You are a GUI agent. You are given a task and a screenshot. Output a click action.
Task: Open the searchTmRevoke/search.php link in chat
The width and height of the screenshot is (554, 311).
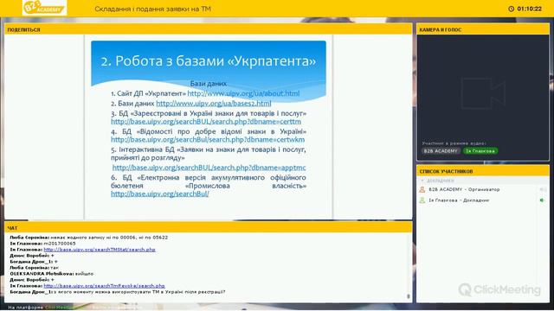pos(104,286)
